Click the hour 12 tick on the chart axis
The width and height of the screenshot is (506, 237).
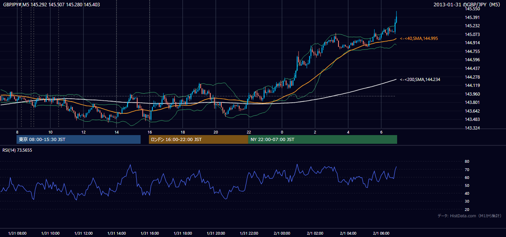(84, 132)
